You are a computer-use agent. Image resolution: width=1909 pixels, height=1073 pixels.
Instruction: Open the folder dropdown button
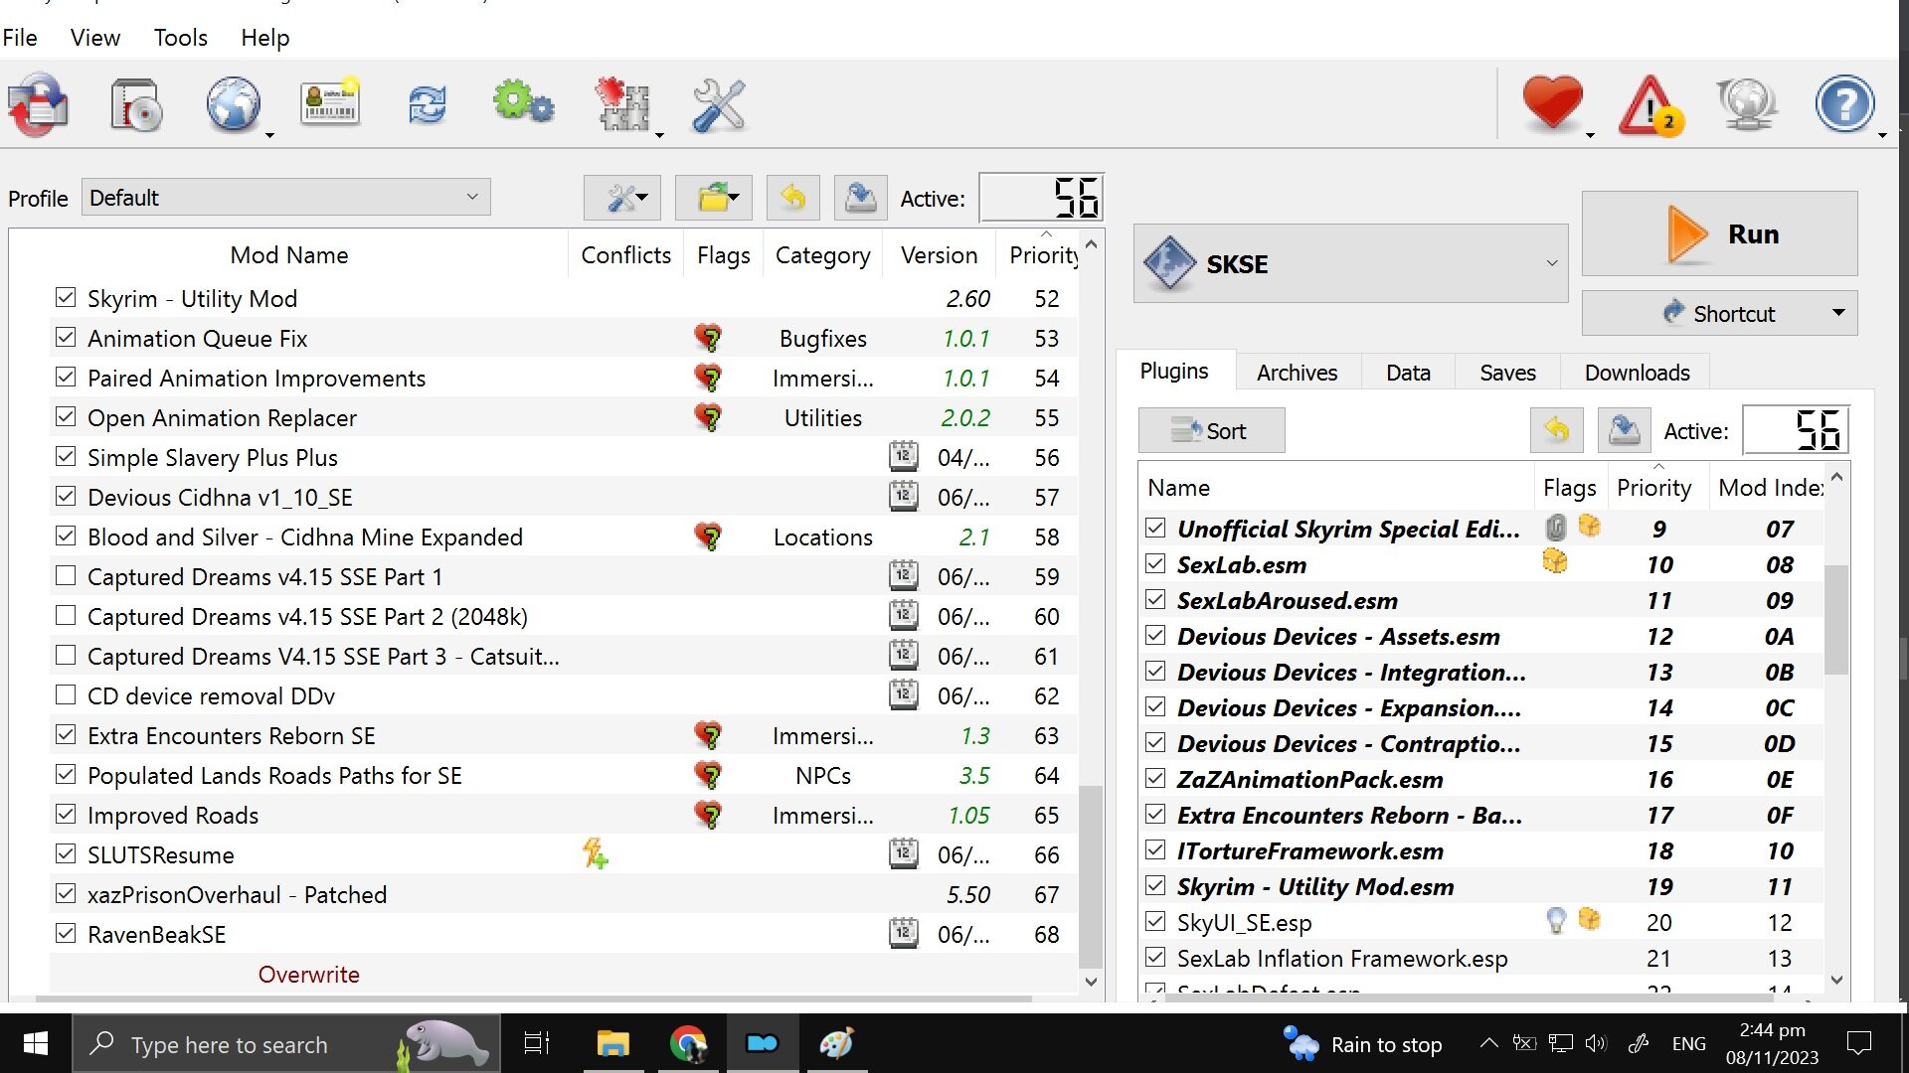pos(714,198)
